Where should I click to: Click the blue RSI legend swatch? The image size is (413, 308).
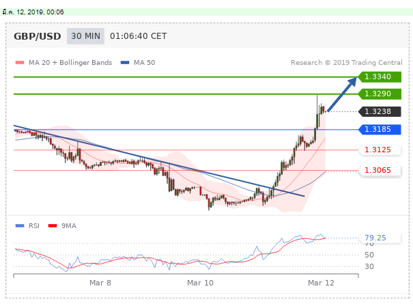point(20,226)
